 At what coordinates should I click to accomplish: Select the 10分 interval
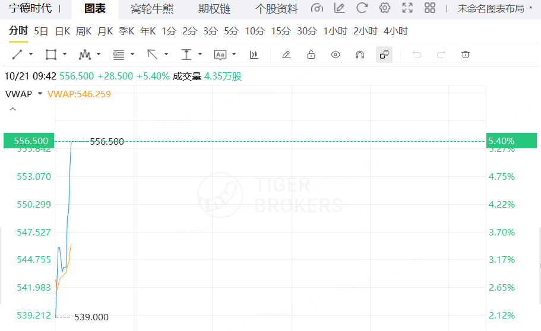255,31
